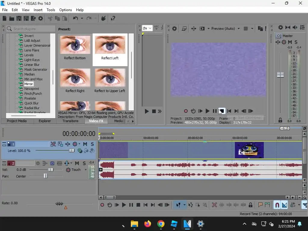
Task: Click the Play button in timeline transport bar
Action: coord(124,205)
